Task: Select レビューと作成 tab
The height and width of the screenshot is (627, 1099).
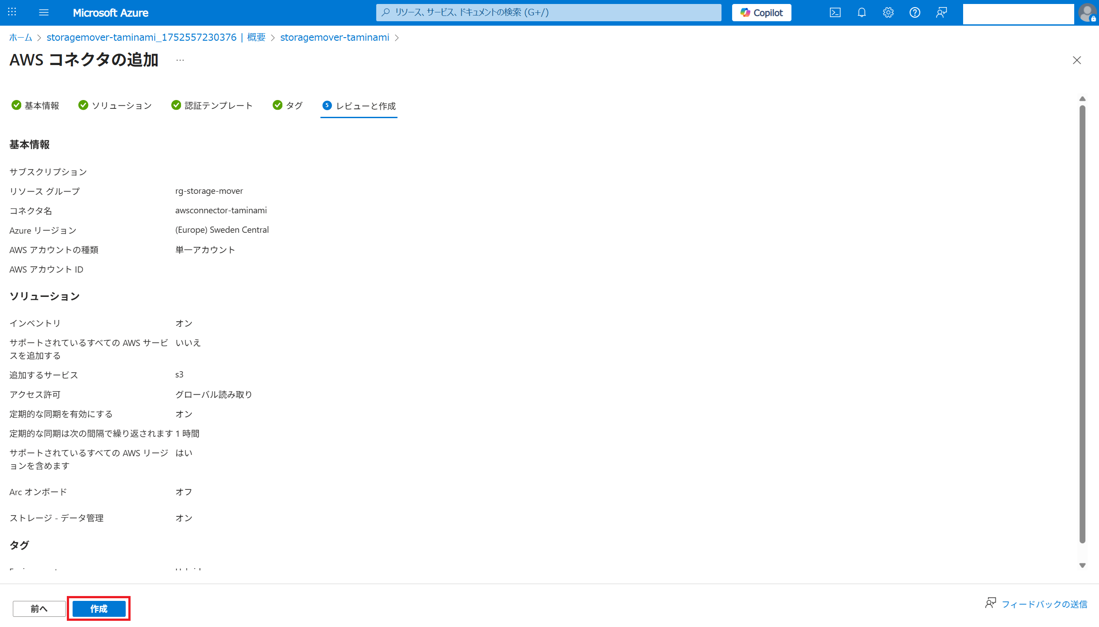Action: coord(359,106)
